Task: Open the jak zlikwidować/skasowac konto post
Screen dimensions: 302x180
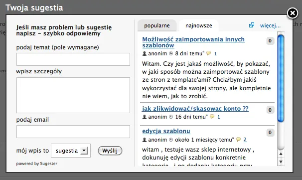Action: (195, 109)
